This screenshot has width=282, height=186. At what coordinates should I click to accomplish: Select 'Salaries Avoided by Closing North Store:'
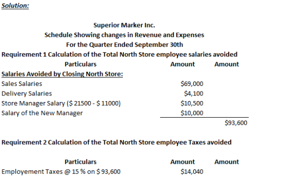point(62,74)
